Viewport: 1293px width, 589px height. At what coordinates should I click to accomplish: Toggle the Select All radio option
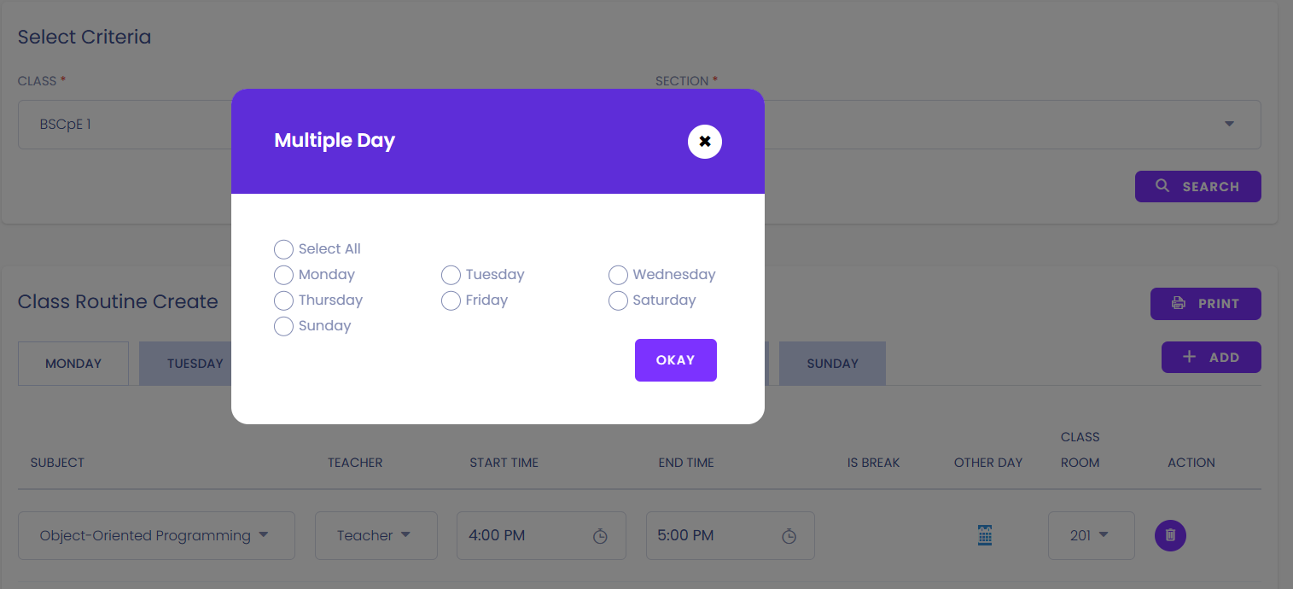pos(283,249)
